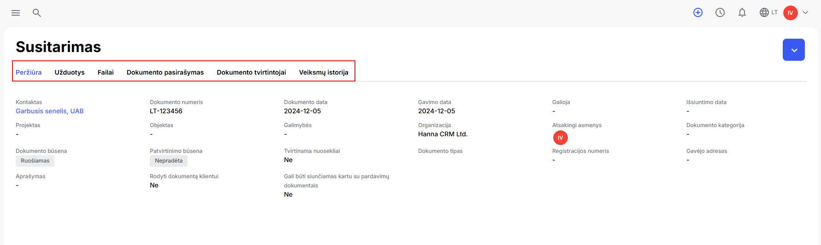Image resolution: width=821 pixels, height=245 pixels.
Task: Open Dokumento tvirtintojai tab
Action: [251, 72]
